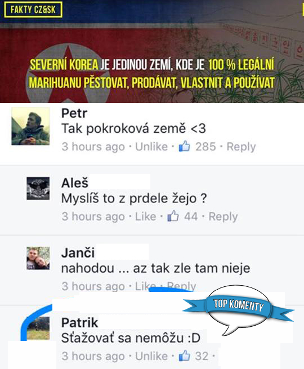Screen dimensions: 304x369
Task: Show the 285 likes count on Petr's comment
Action: click(205, 147)
